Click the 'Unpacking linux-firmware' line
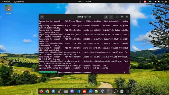This screenshot has width=169, height=95. pos(84,27)
